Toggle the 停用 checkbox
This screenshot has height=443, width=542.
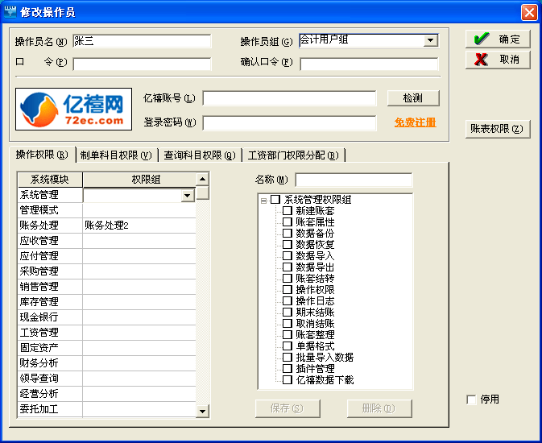(471, 400)
